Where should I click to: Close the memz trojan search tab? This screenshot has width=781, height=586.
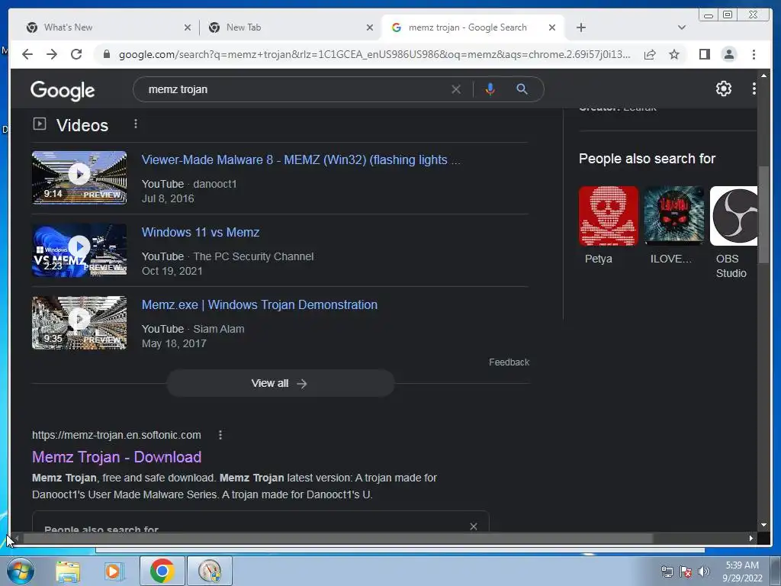coord(552,27)
